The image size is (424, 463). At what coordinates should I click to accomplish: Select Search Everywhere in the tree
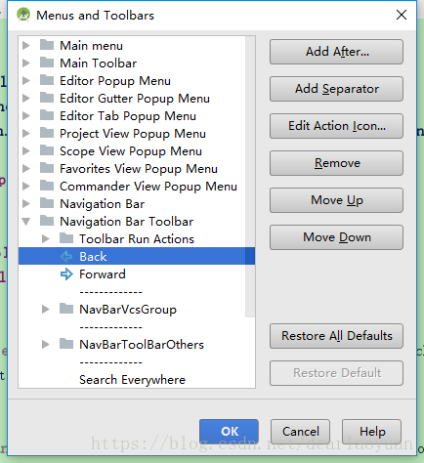pos(132,380)
